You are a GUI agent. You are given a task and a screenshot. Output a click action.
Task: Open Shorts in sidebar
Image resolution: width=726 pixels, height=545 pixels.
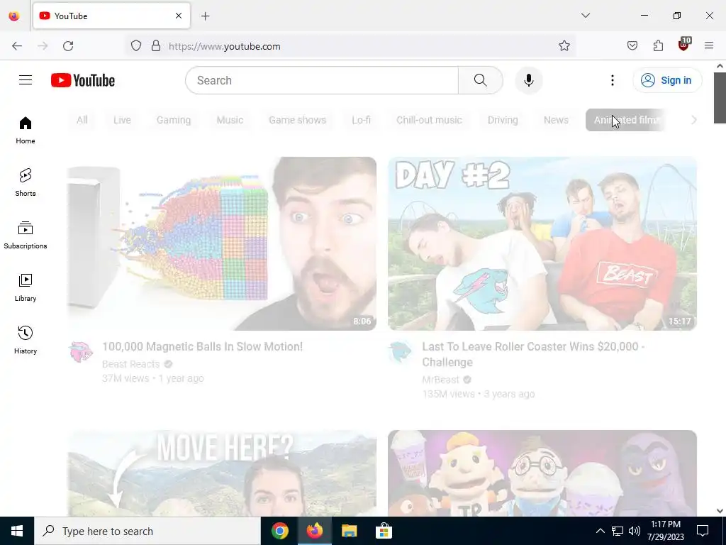point(26,182)
